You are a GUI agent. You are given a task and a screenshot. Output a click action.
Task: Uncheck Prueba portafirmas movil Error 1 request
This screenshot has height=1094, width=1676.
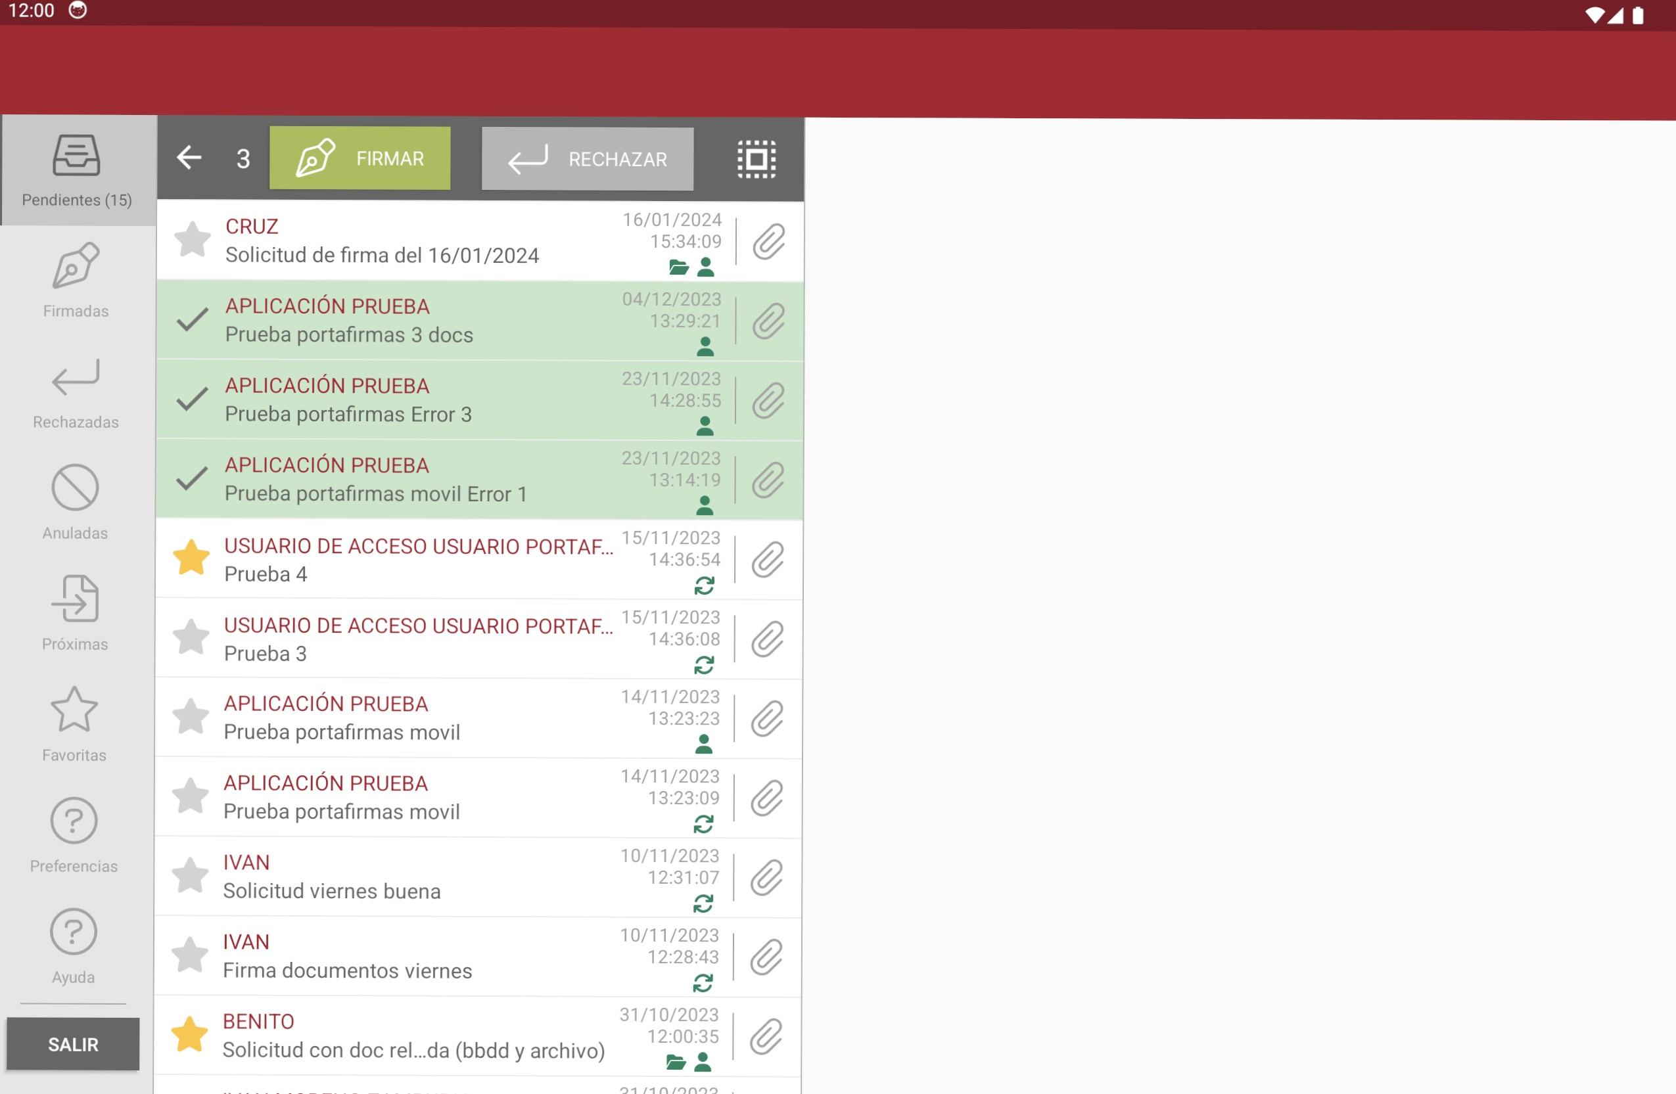click(191, 479)
